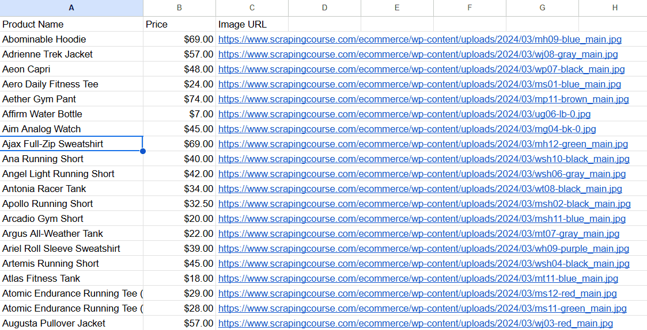Select the Augusta Pullover Jacket cell
The image size is (647, 330).
coord(71,324)
